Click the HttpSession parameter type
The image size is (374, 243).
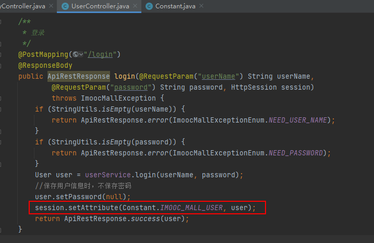[254, 87]
